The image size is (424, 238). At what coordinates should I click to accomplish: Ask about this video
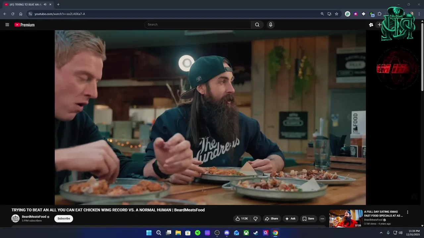click(x=290, y=219)
